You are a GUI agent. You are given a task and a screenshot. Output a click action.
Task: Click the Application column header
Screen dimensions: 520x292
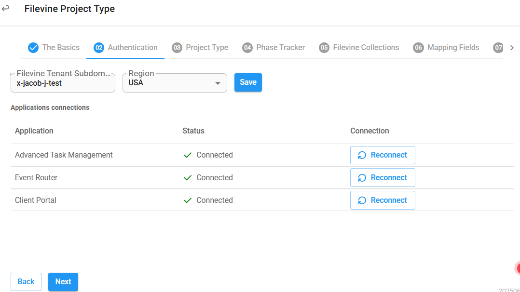(34, 131)
